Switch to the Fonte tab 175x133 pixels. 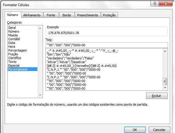[x=51, y=15]
